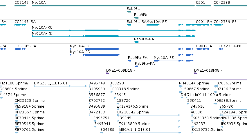Image resolution: width=247 pixels, height=134 pixels.
Task: Select the EK051363.5prime EST label
Action: pyautogui.click(x=206, y=118)
